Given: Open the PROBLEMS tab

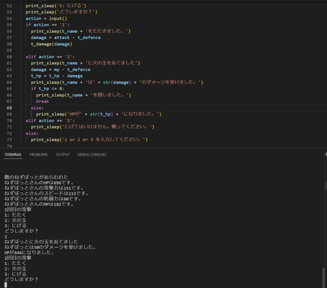Looking at the screenshot, I should coord(39,155).
